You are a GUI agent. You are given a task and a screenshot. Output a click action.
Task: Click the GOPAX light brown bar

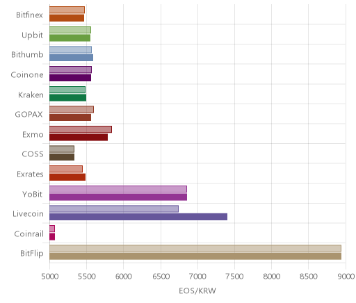72,109
